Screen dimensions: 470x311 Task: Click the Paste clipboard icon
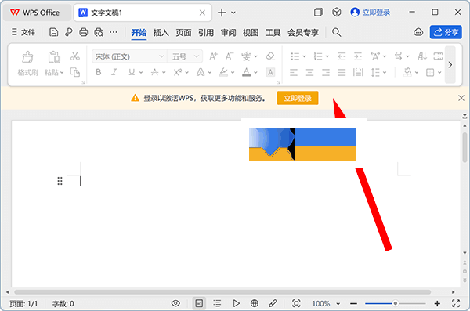point(54,56)
